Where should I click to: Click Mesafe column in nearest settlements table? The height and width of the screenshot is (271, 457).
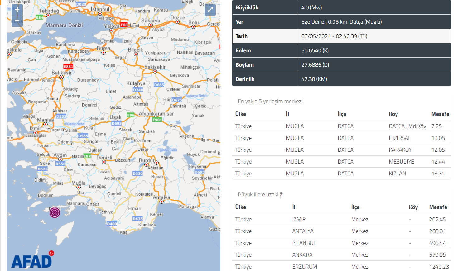click(x=440, y=114)
